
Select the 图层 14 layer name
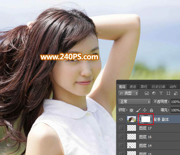pos(145,146)
